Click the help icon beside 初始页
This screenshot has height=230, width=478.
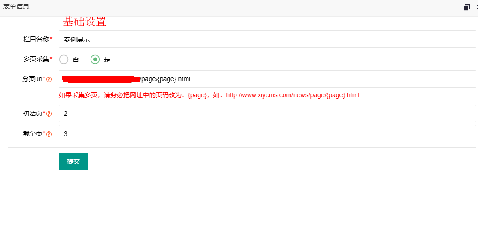point(49,114)
